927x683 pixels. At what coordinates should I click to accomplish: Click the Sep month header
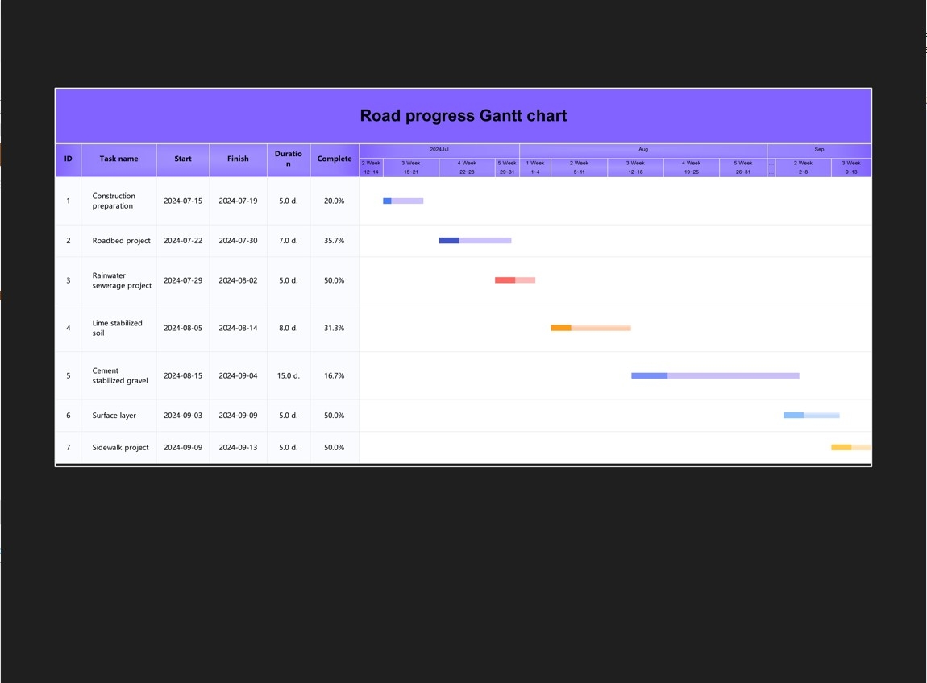tap(819, 150)
